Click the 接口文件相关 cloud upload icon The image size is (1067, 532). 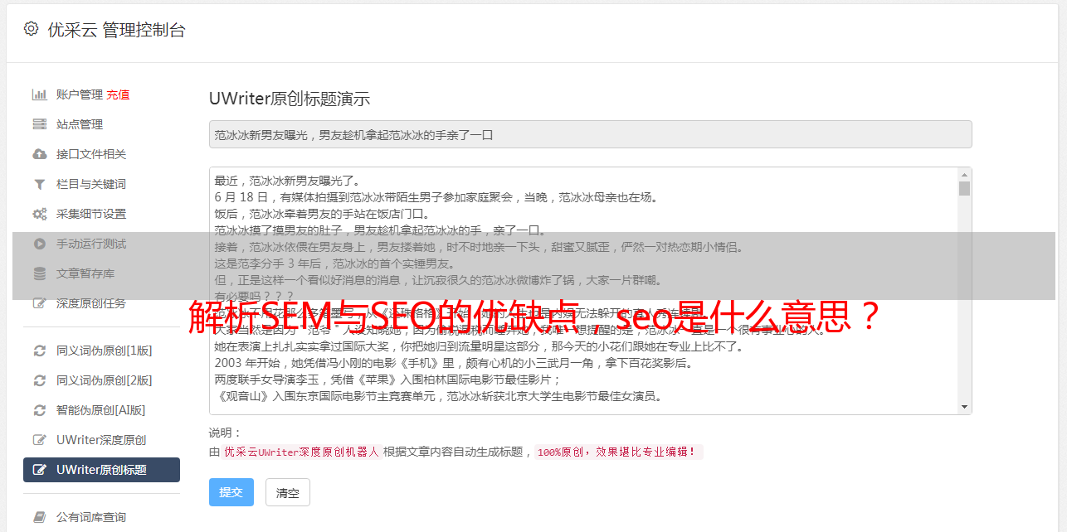(39, 154)
